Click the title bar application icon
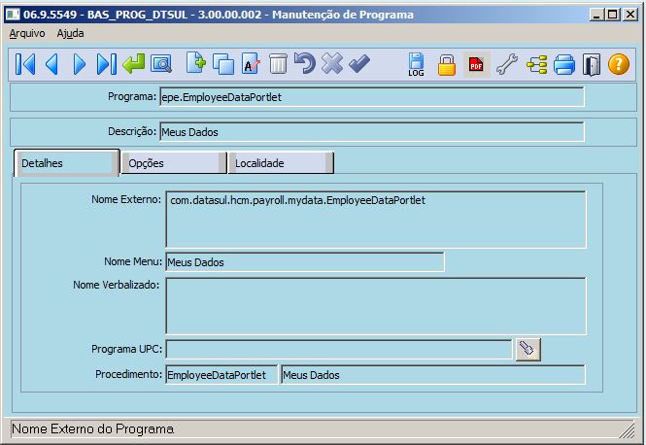The image size is (646, 445). tap(13, 15)
